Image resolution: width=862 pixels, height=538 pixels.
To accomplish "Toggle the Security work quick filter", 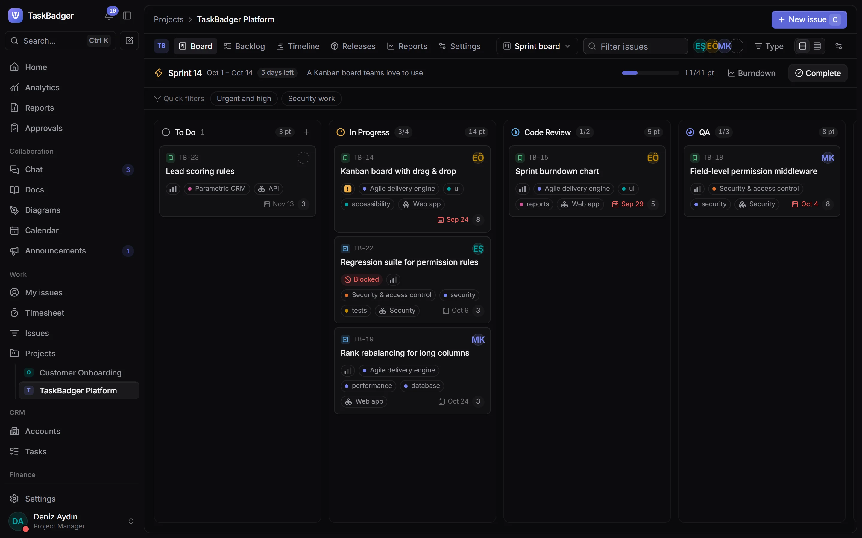I will [311, 99].
